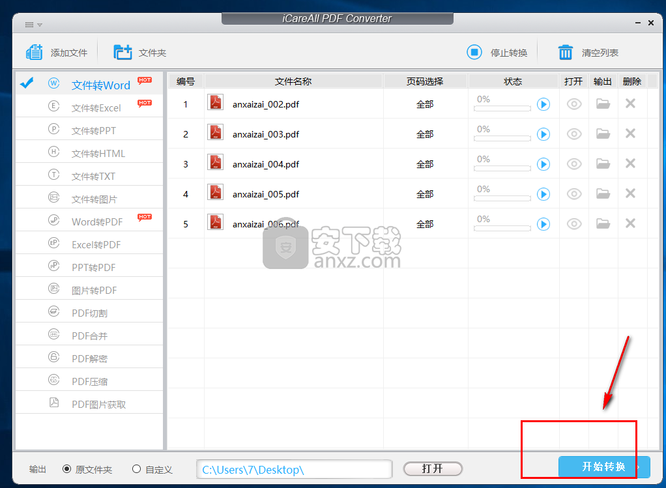
Task: Open output folder for anxaizai_003.pdf
Action: (603, 134)
